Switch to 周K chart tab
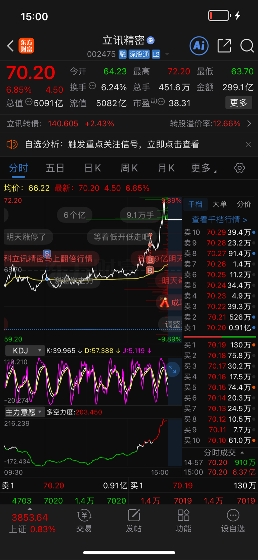 [x=129, y=168]
